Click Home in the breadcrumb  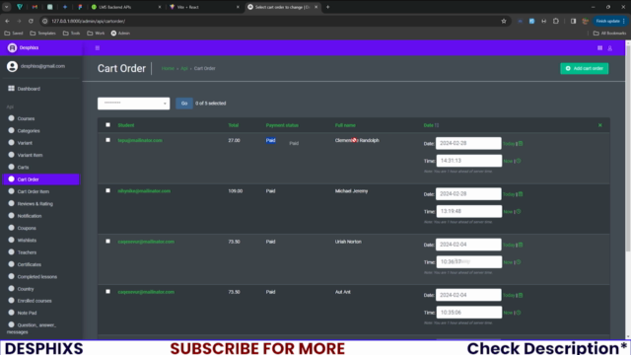[168, 68]
